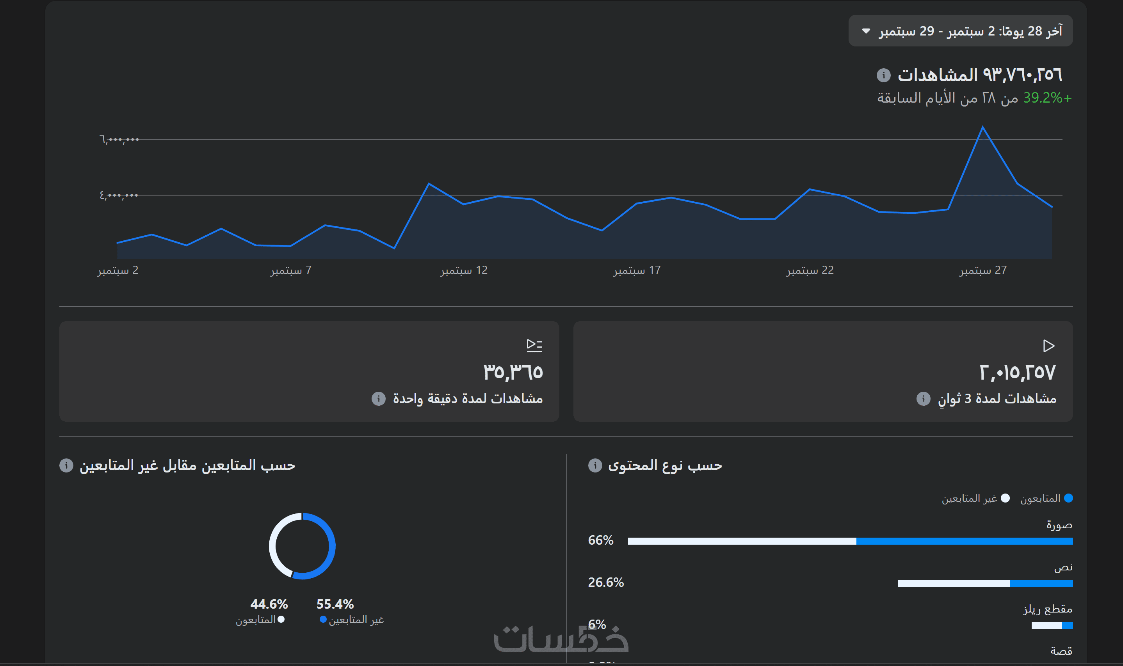Click the playlist icon in one-minute views card
Viewport: 1123px width, 666px height.
[534, 345]
